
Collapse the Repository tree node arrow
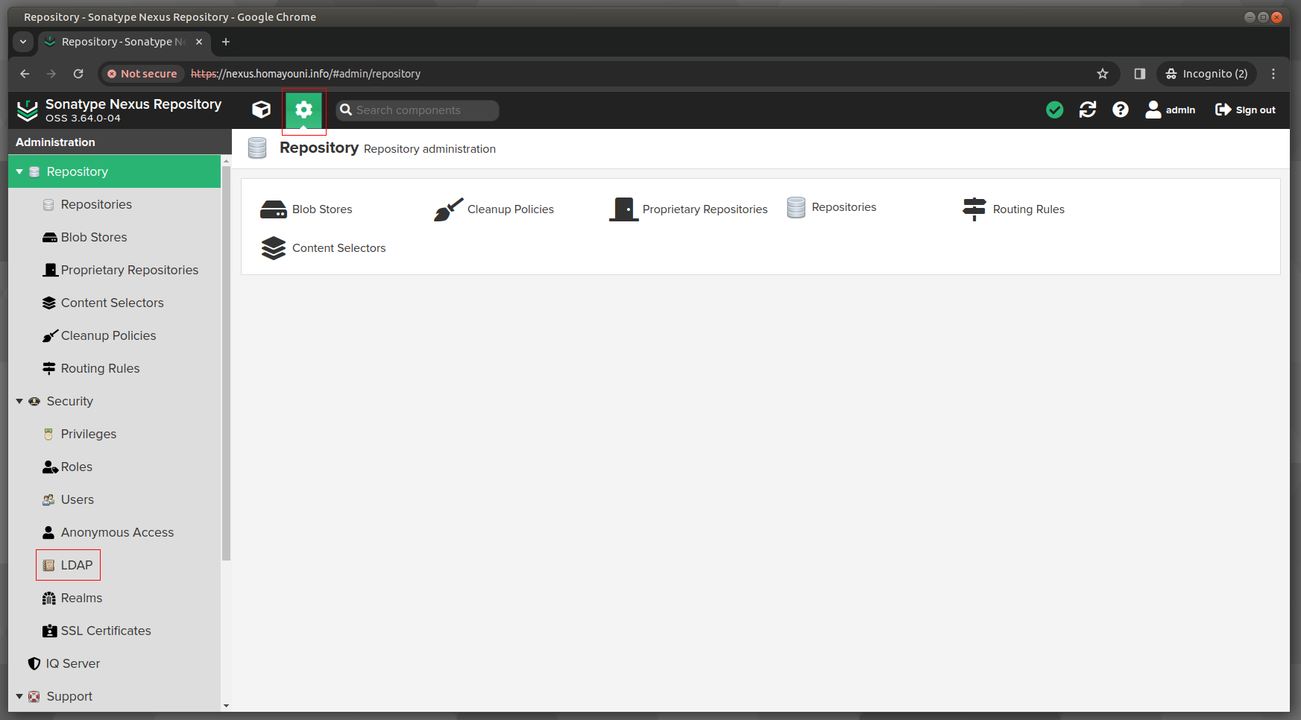[19, 171]
